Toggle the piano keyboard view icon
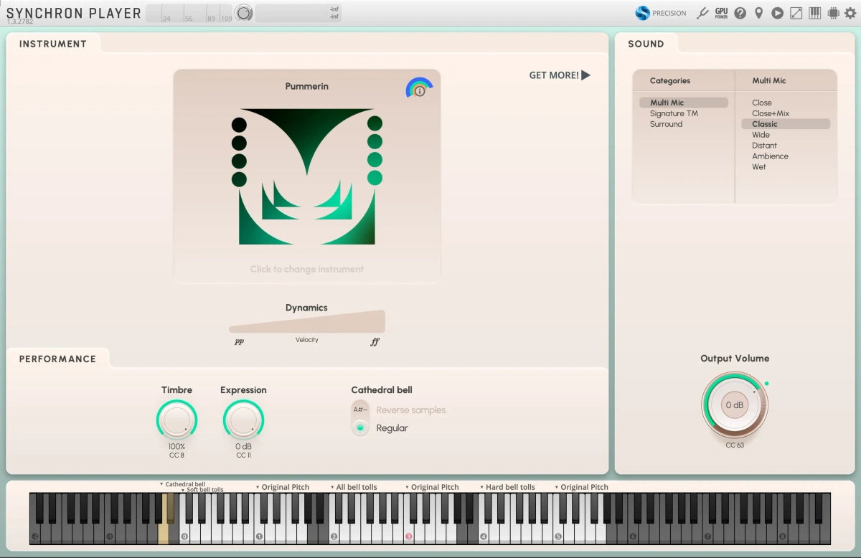This screenshot has width=861, height=558. click(814, 13)
